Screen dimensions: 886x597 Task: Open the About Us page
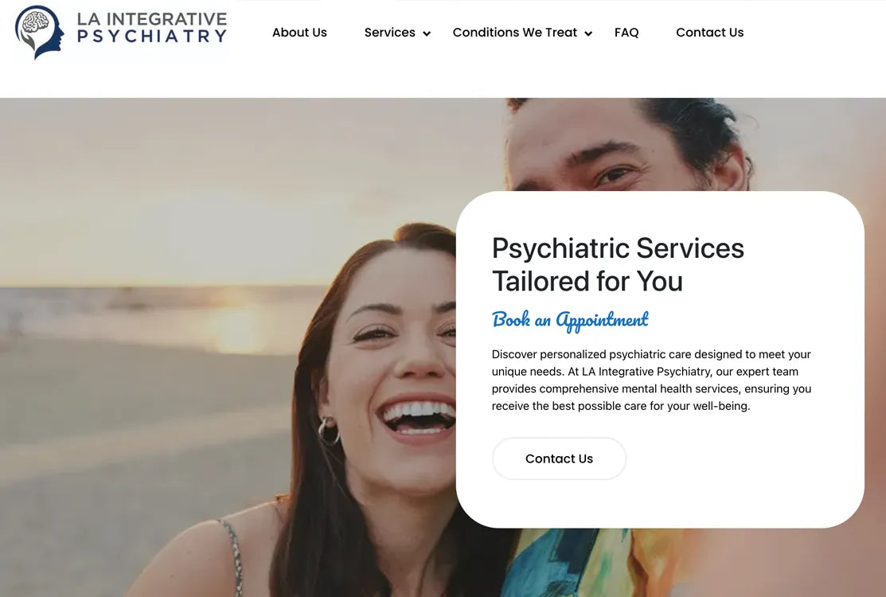[x=299, y=33]
